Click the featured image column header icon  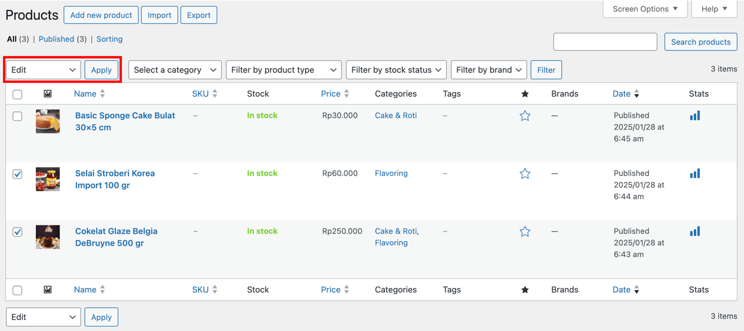tap(47, 94)
